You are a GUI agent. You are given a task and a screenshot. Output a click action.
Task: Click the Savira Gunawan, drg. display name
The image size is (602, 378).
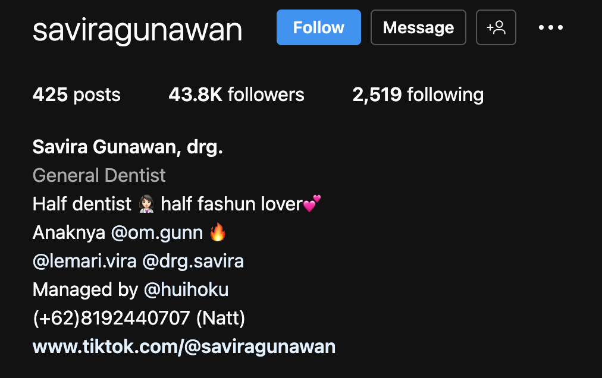(128, 147)
